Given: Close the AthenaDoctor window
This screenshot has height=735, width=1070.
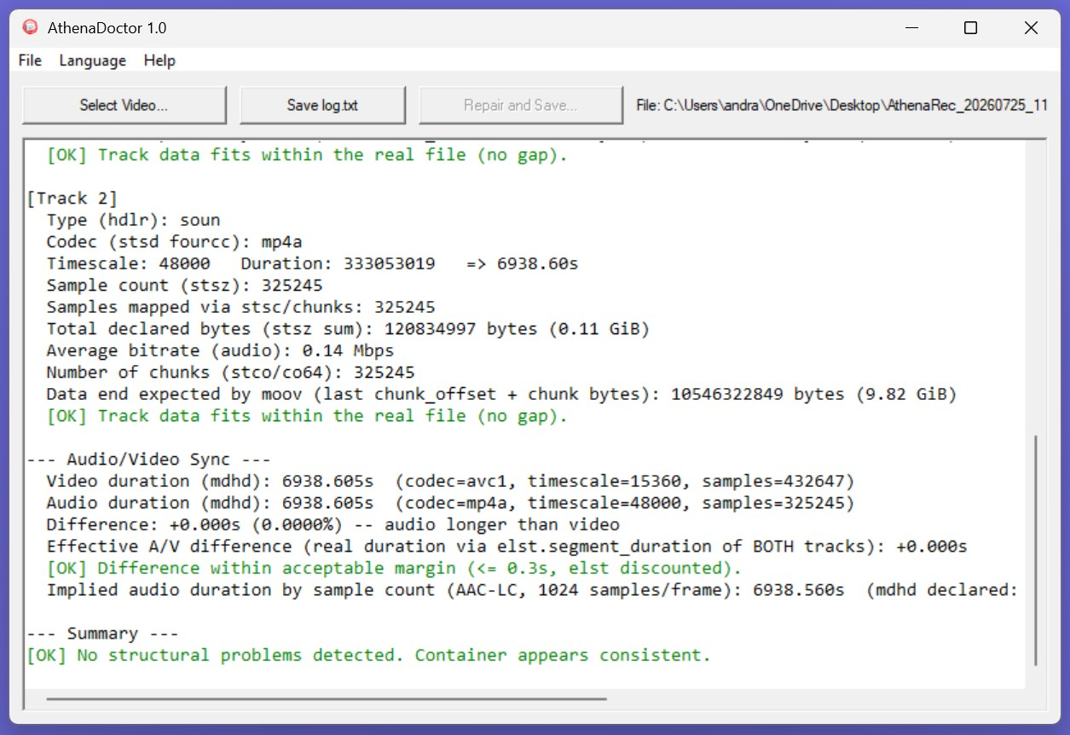Looking at the screenshot, I should (1031, 28).
